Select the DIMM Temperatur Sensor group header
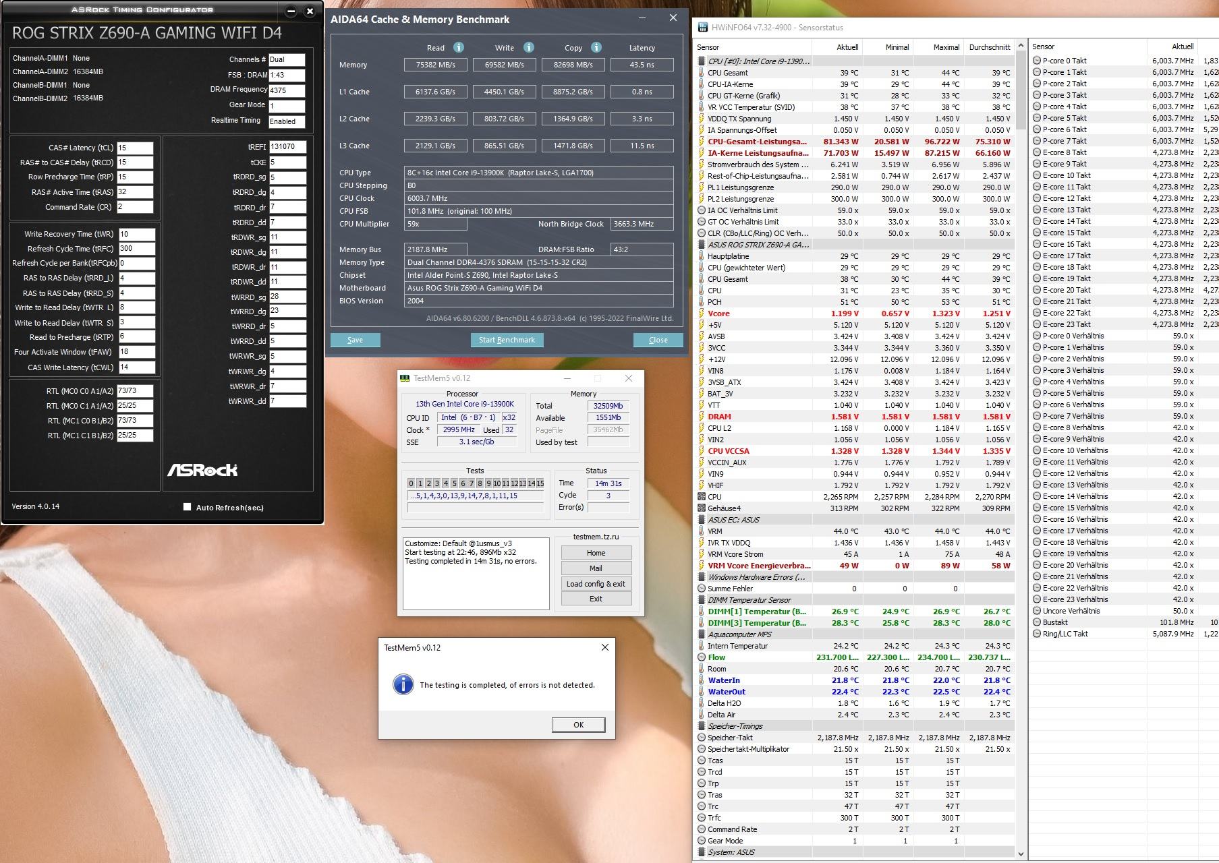 pyautogui.click(x=855, y=600)
